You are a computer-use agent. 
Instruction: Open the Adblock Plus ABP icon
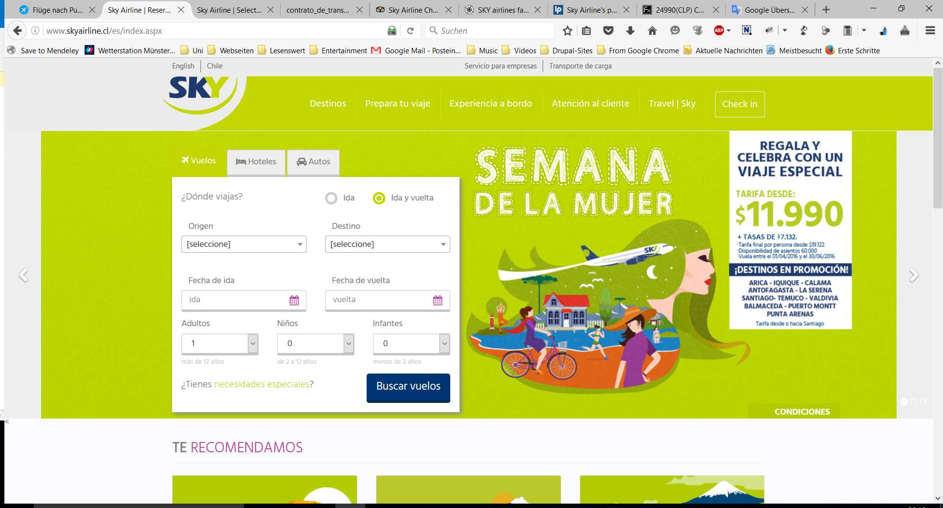pos(719,31)
